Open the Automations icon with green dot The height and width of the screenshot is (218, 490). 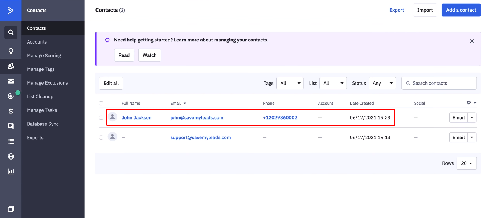(x=11, y=96)
